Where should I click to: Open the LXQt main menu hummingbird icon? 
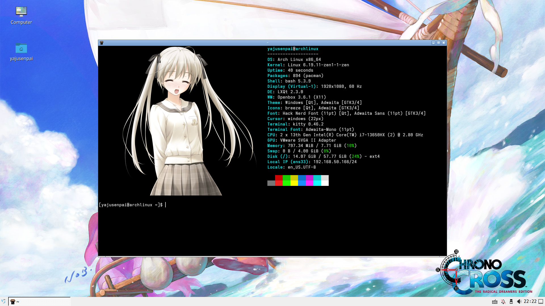[x=4, y=301]
